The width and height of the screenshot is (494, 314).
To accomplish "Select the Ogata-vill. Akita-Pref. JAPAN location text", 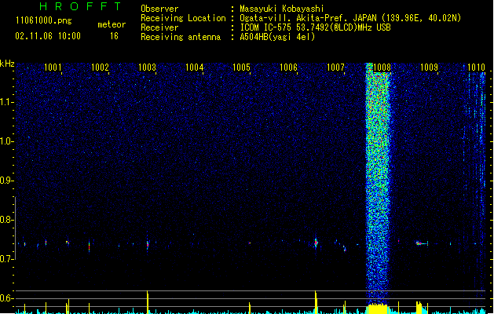I will (x=350, y=18).
